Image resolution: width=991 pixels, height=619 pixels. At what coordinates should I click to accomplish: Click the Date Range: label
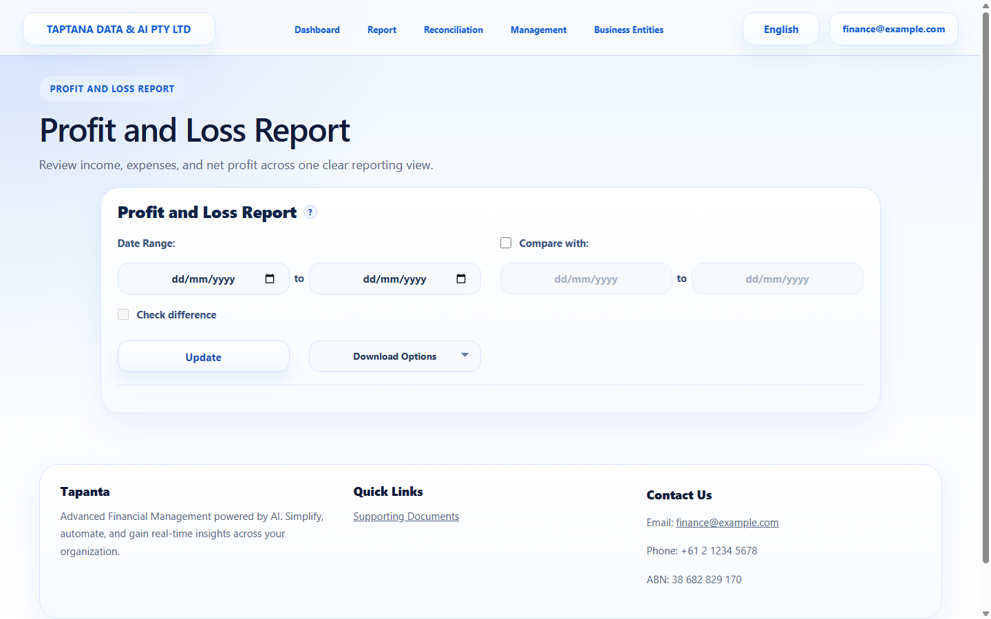(147, 243)
